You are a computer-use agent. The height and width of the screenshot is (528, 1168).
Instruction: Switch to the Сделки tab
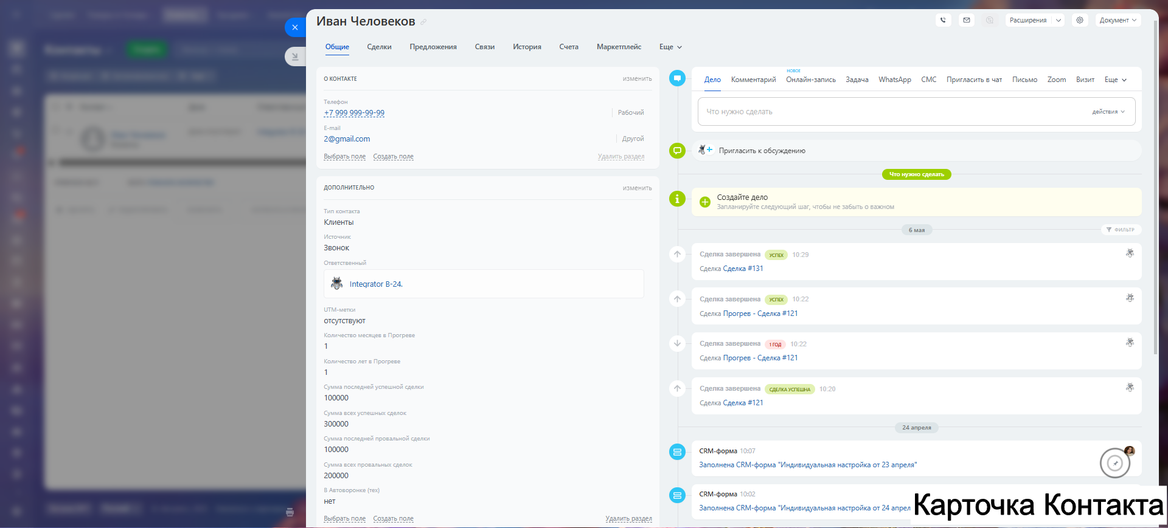tap(379, 47)
